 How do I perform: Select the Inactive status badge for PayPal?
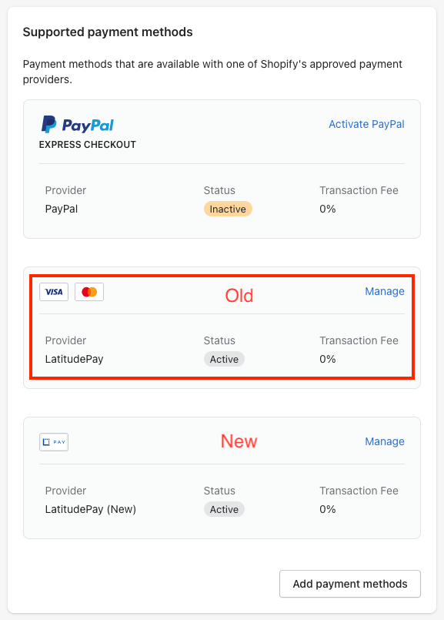click(x=228, y=209)
